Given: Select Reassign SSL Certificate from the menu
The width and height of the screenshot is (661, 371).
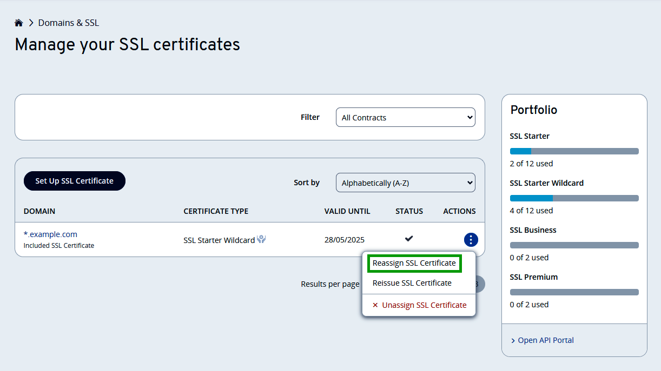Looking at the screenshot, I should 414,263.
